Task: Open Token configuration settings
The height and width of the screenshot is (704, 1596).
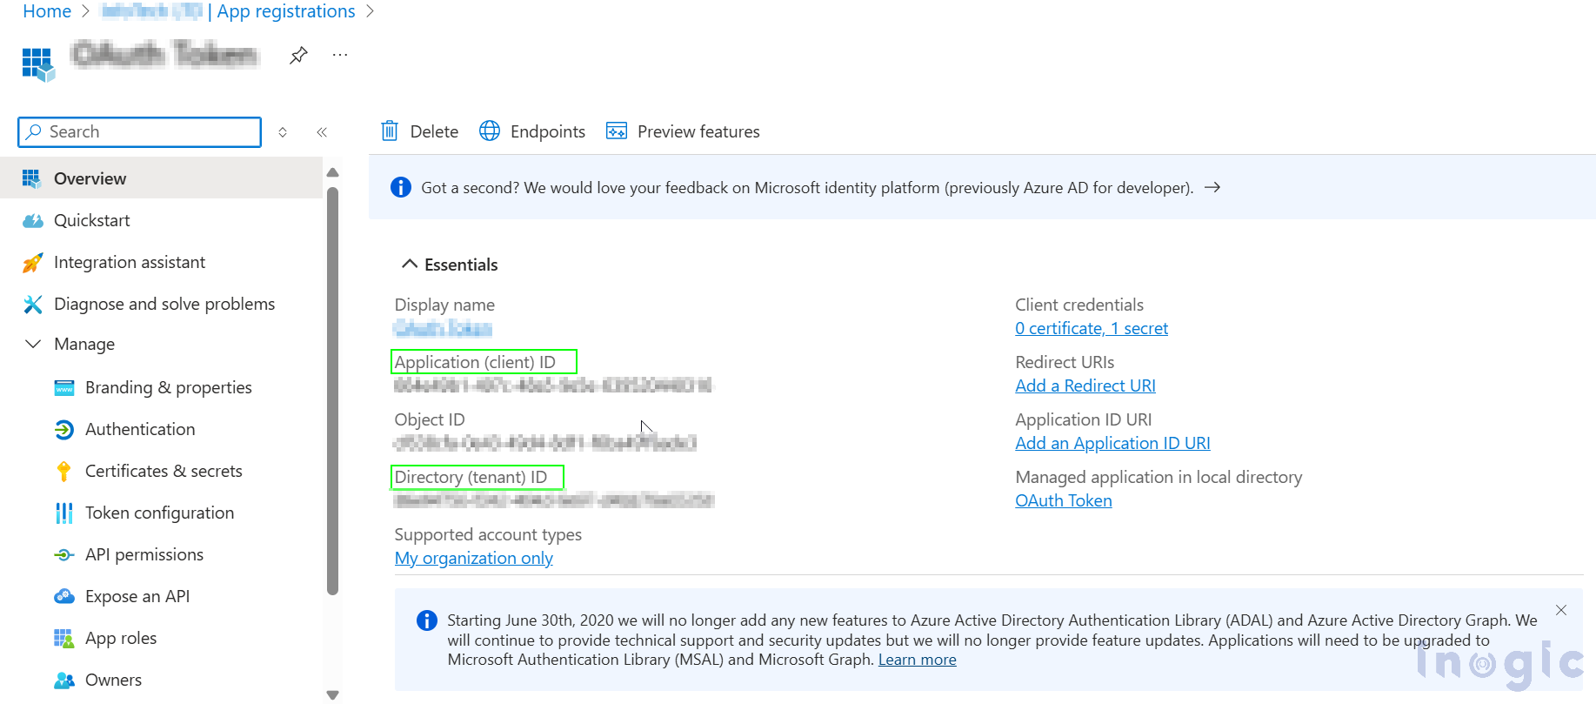Action: 159,513
